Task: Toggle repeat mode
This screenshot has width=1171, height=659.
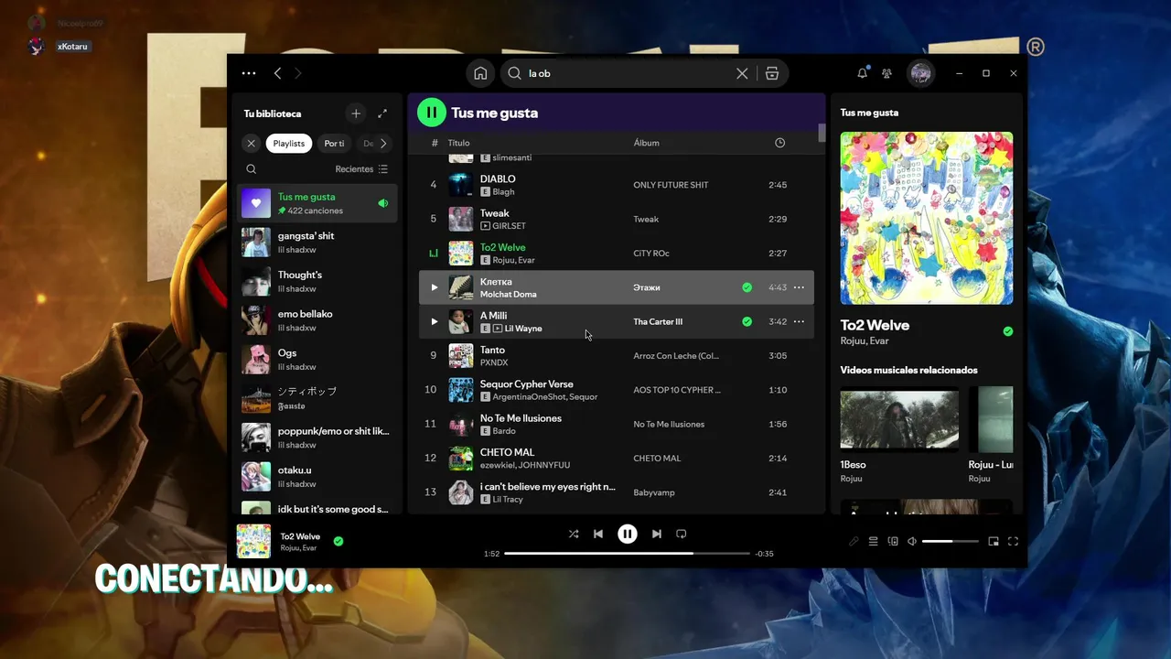Action: tap(681, 534)
